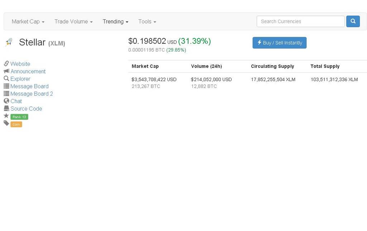Click the star icon beside Rank 13
Screen dimensions: 367x231
point(6,116)
